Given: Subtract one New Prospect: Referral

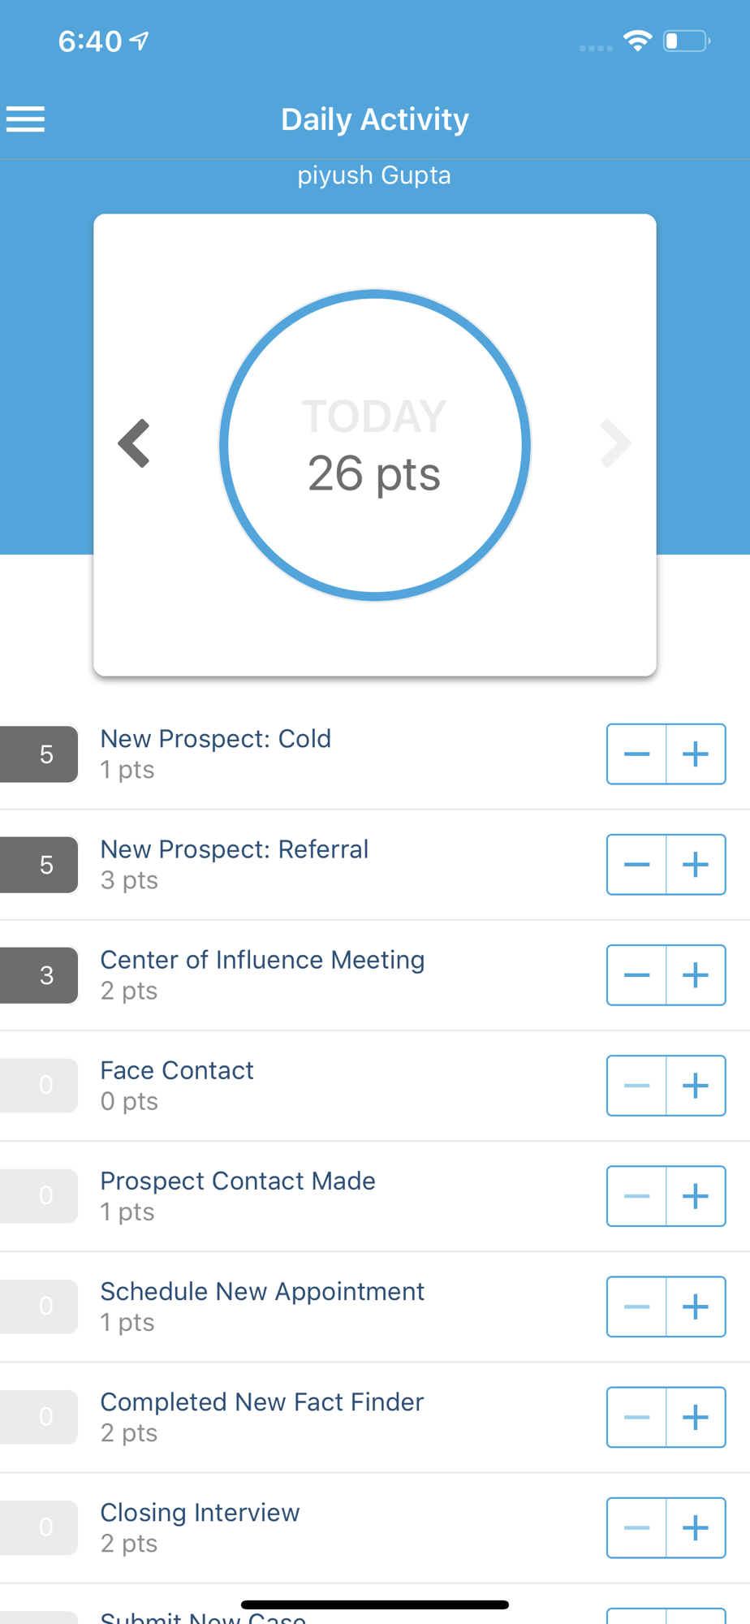Looking at the screenshot, I should [x=636, y=865].
